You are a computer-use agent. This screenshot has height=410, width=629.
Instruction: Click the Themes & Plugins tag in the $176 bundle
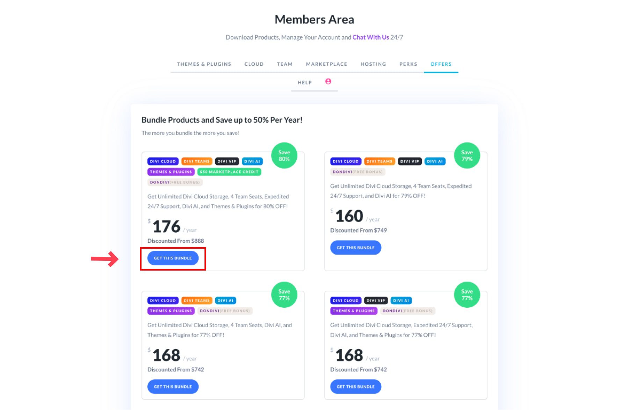click(171, 172)
